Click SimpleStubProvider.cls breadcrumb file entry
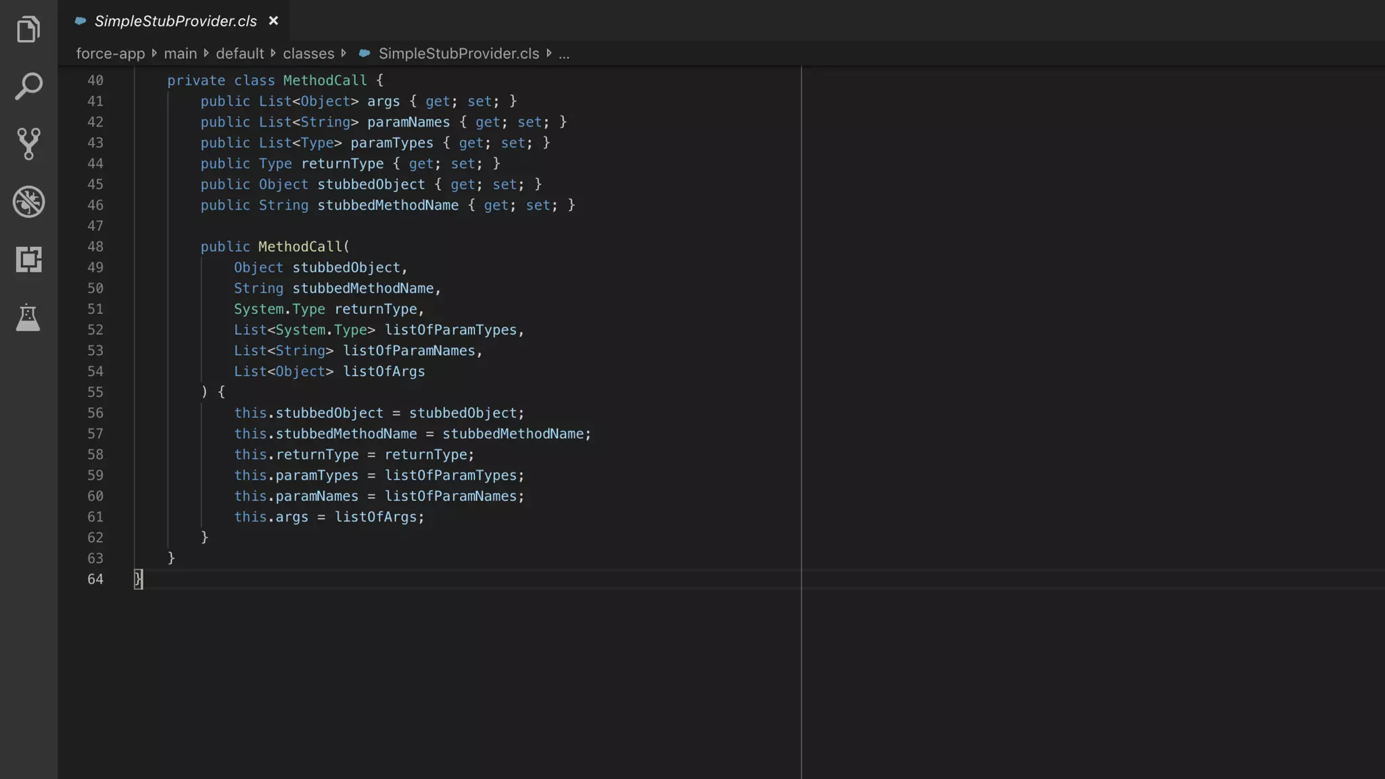Image resolution: width=1385 pixels, height=779 pixels. pyautogui.click(x=459, y=53)
